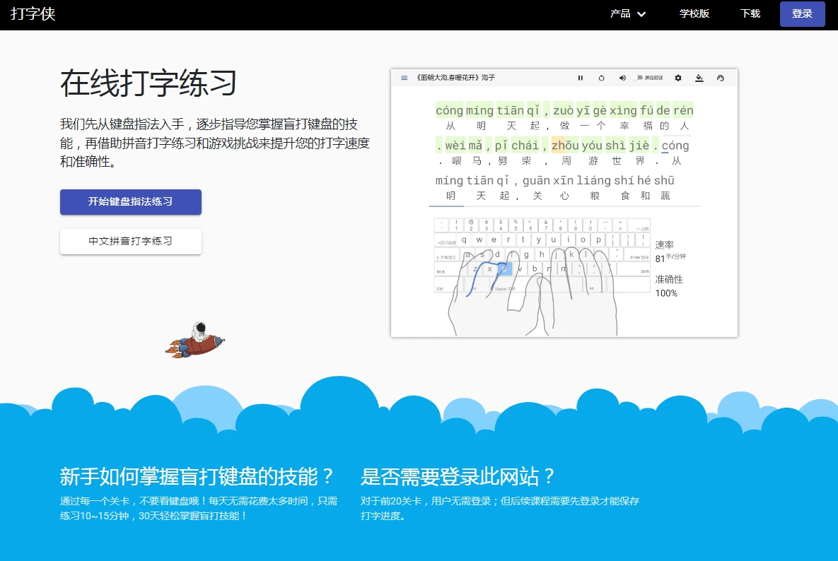Click the orange highlighted zhōu pinyin word
Viewport: 838px width, 561px height.
pos(565,146)
